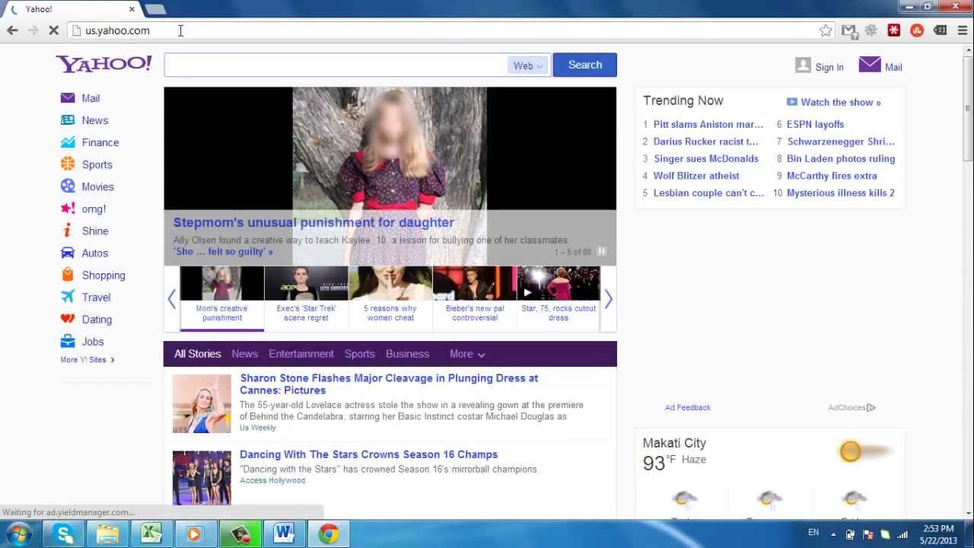Viewport: 974px width, 548px height.
Task: Open 'Stepmom's unusual punishment for daughter' headline
Action: click(314, 222)
